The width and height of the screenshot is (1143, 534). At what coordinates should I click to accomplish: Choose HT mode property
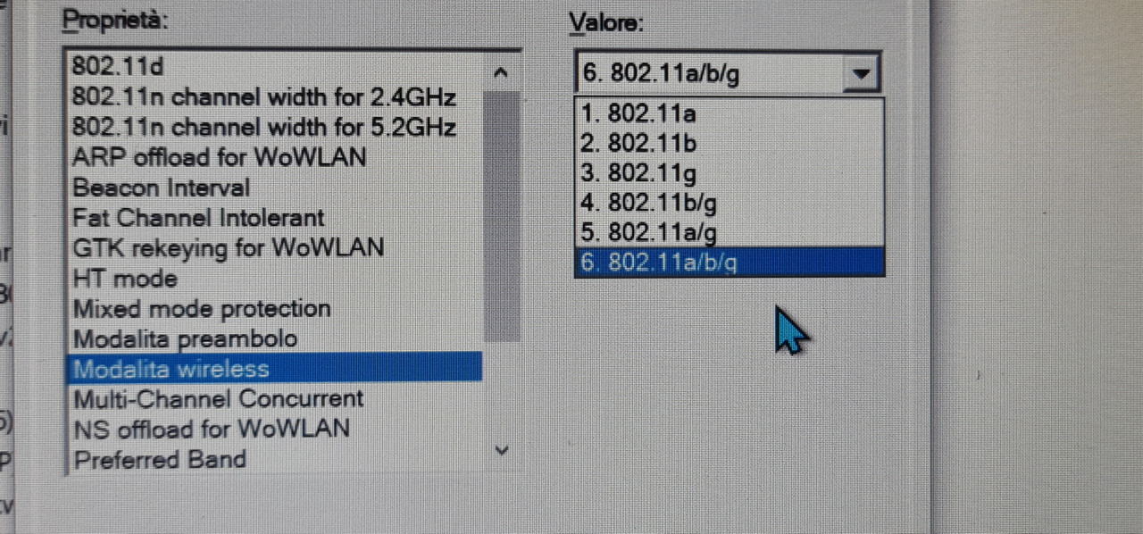click(x=275, y=279)
